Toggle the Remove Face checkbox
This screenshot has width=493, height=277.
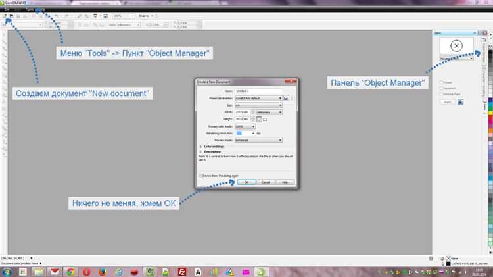[442, 94]
